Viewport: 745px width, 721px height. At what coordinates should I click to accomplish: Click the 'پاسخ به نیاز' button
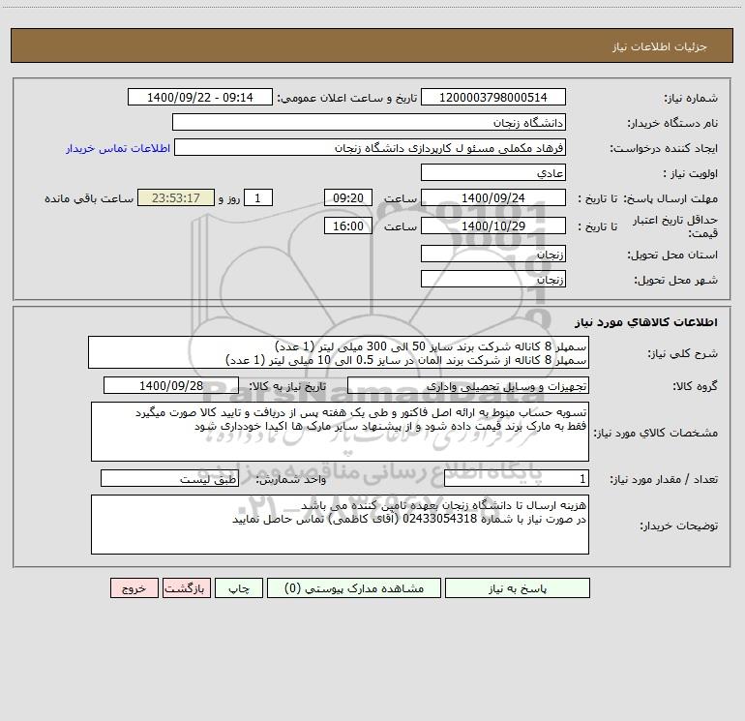518,587
